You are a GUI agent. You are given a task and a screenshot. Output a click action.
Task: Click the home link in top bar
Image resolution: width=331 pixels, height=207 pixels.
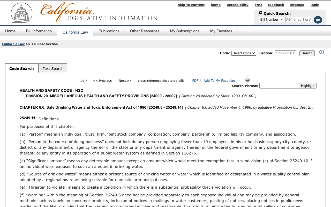coord(216,5)
